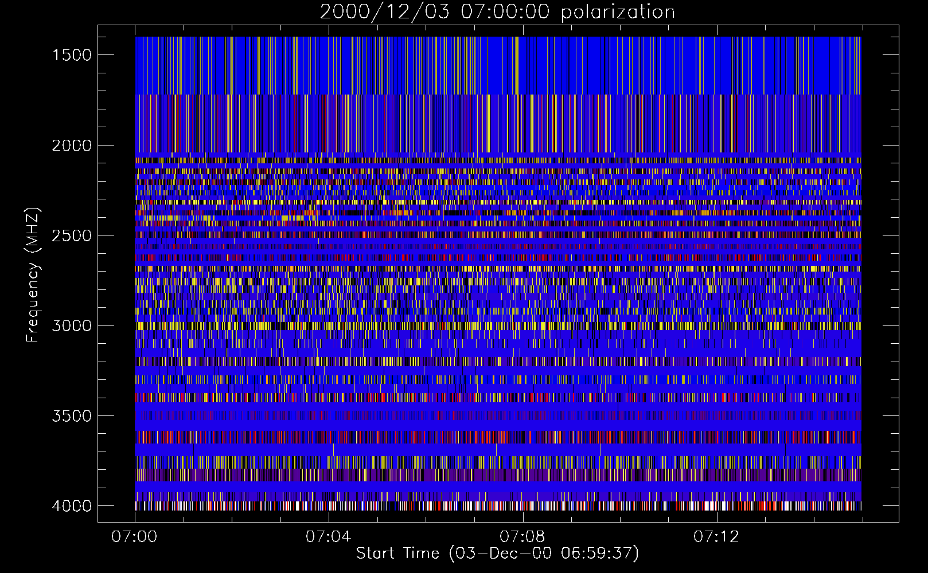Click the 2000 frequency axis label
The image size is (928, 573).
coord(72,146)
